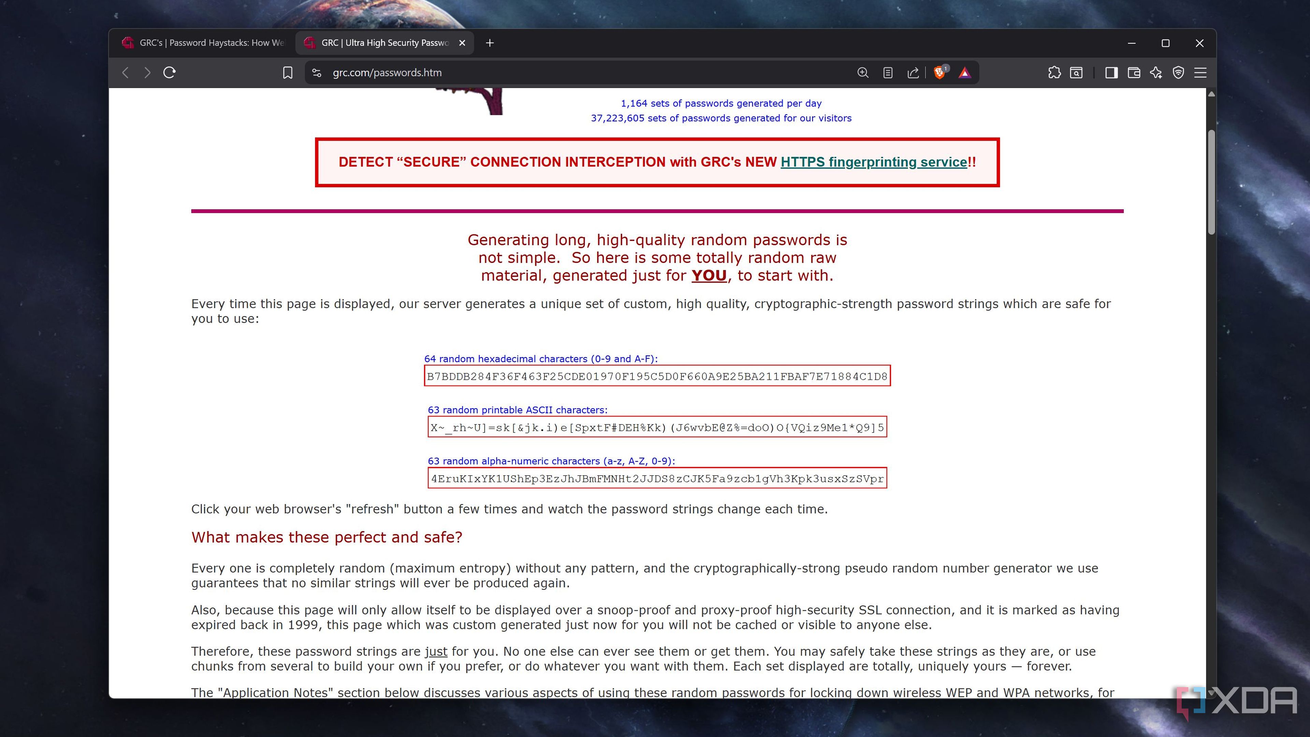This screenshot has height=737, width=1310.
Task: Open the Leo AI sparkle icon
Action: tap(1156, 73)
